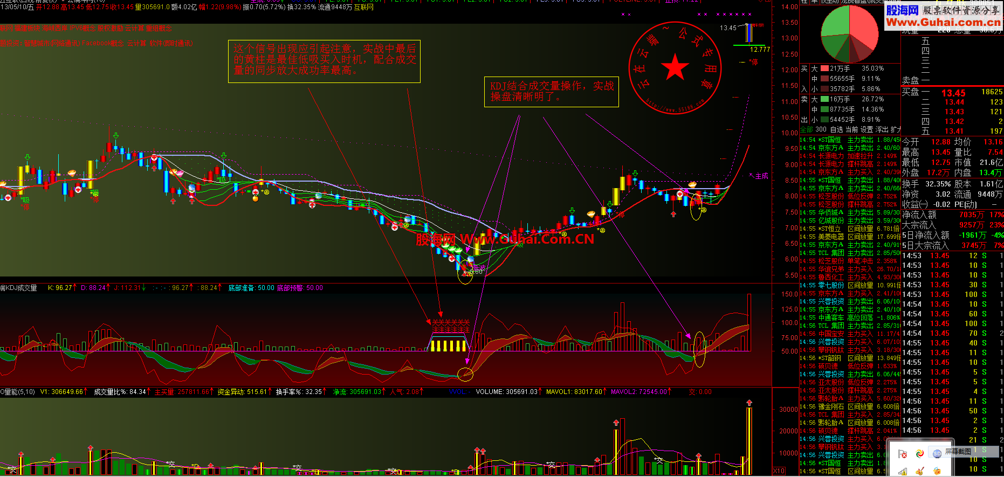Click the Action Center flag tray icon

point(903,454)
